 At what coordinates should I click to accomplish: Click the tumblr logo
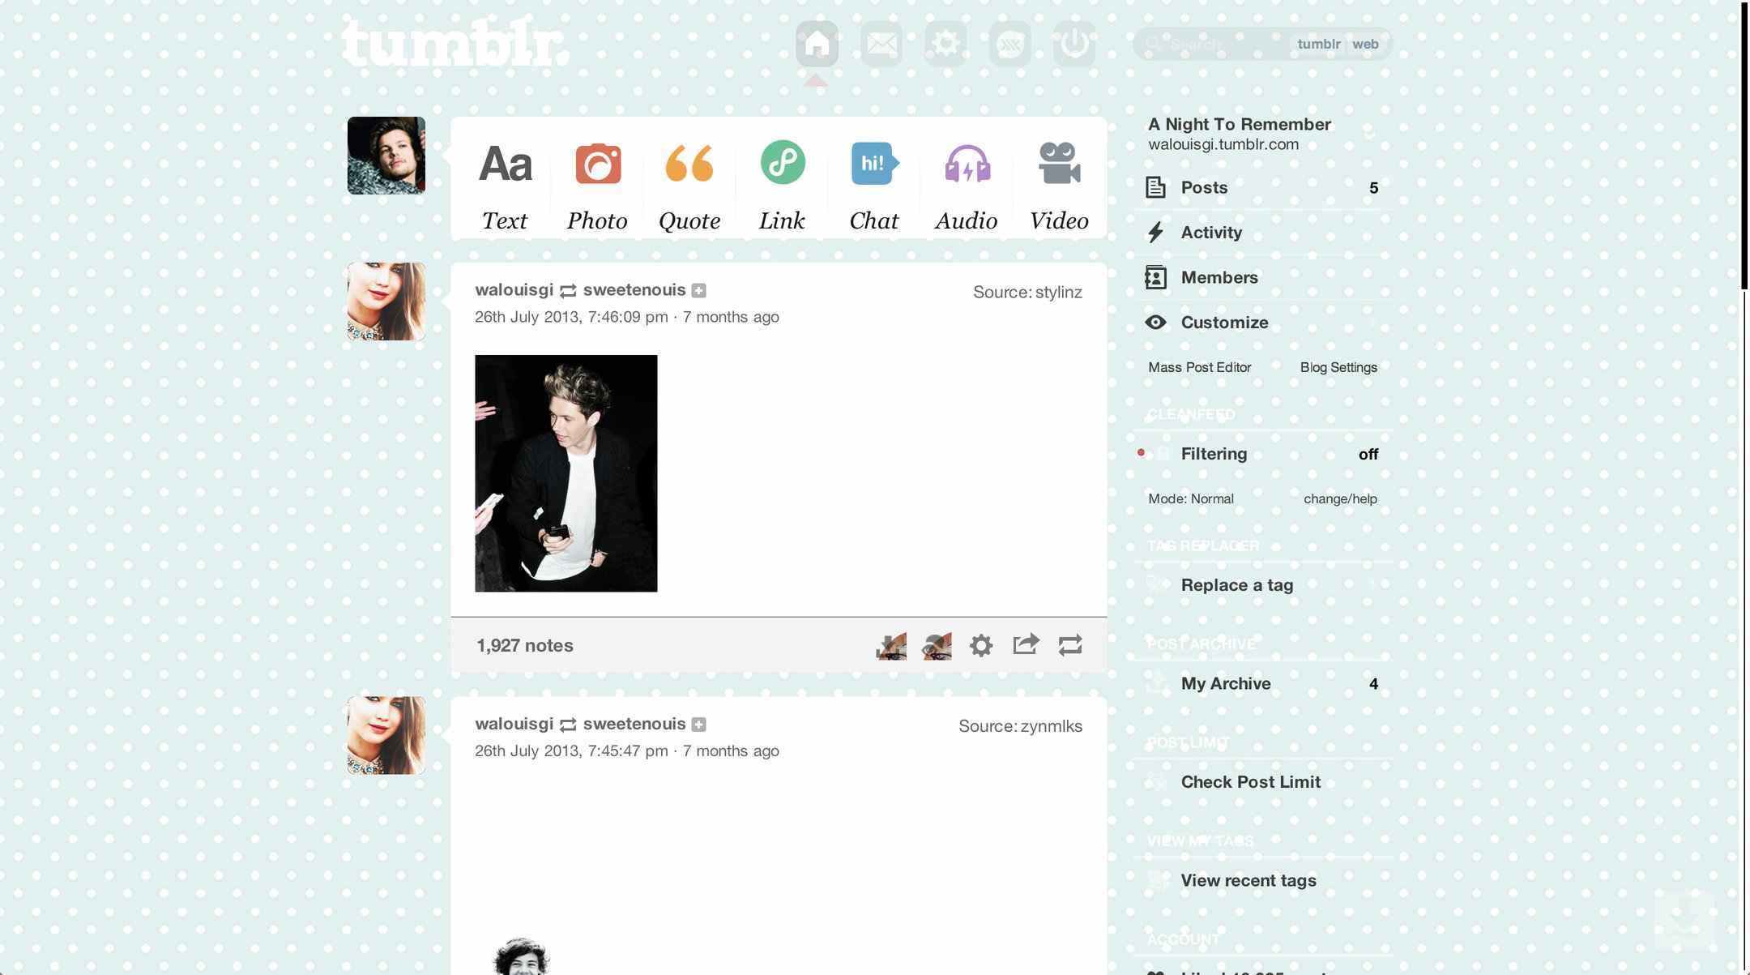(455, 42)
